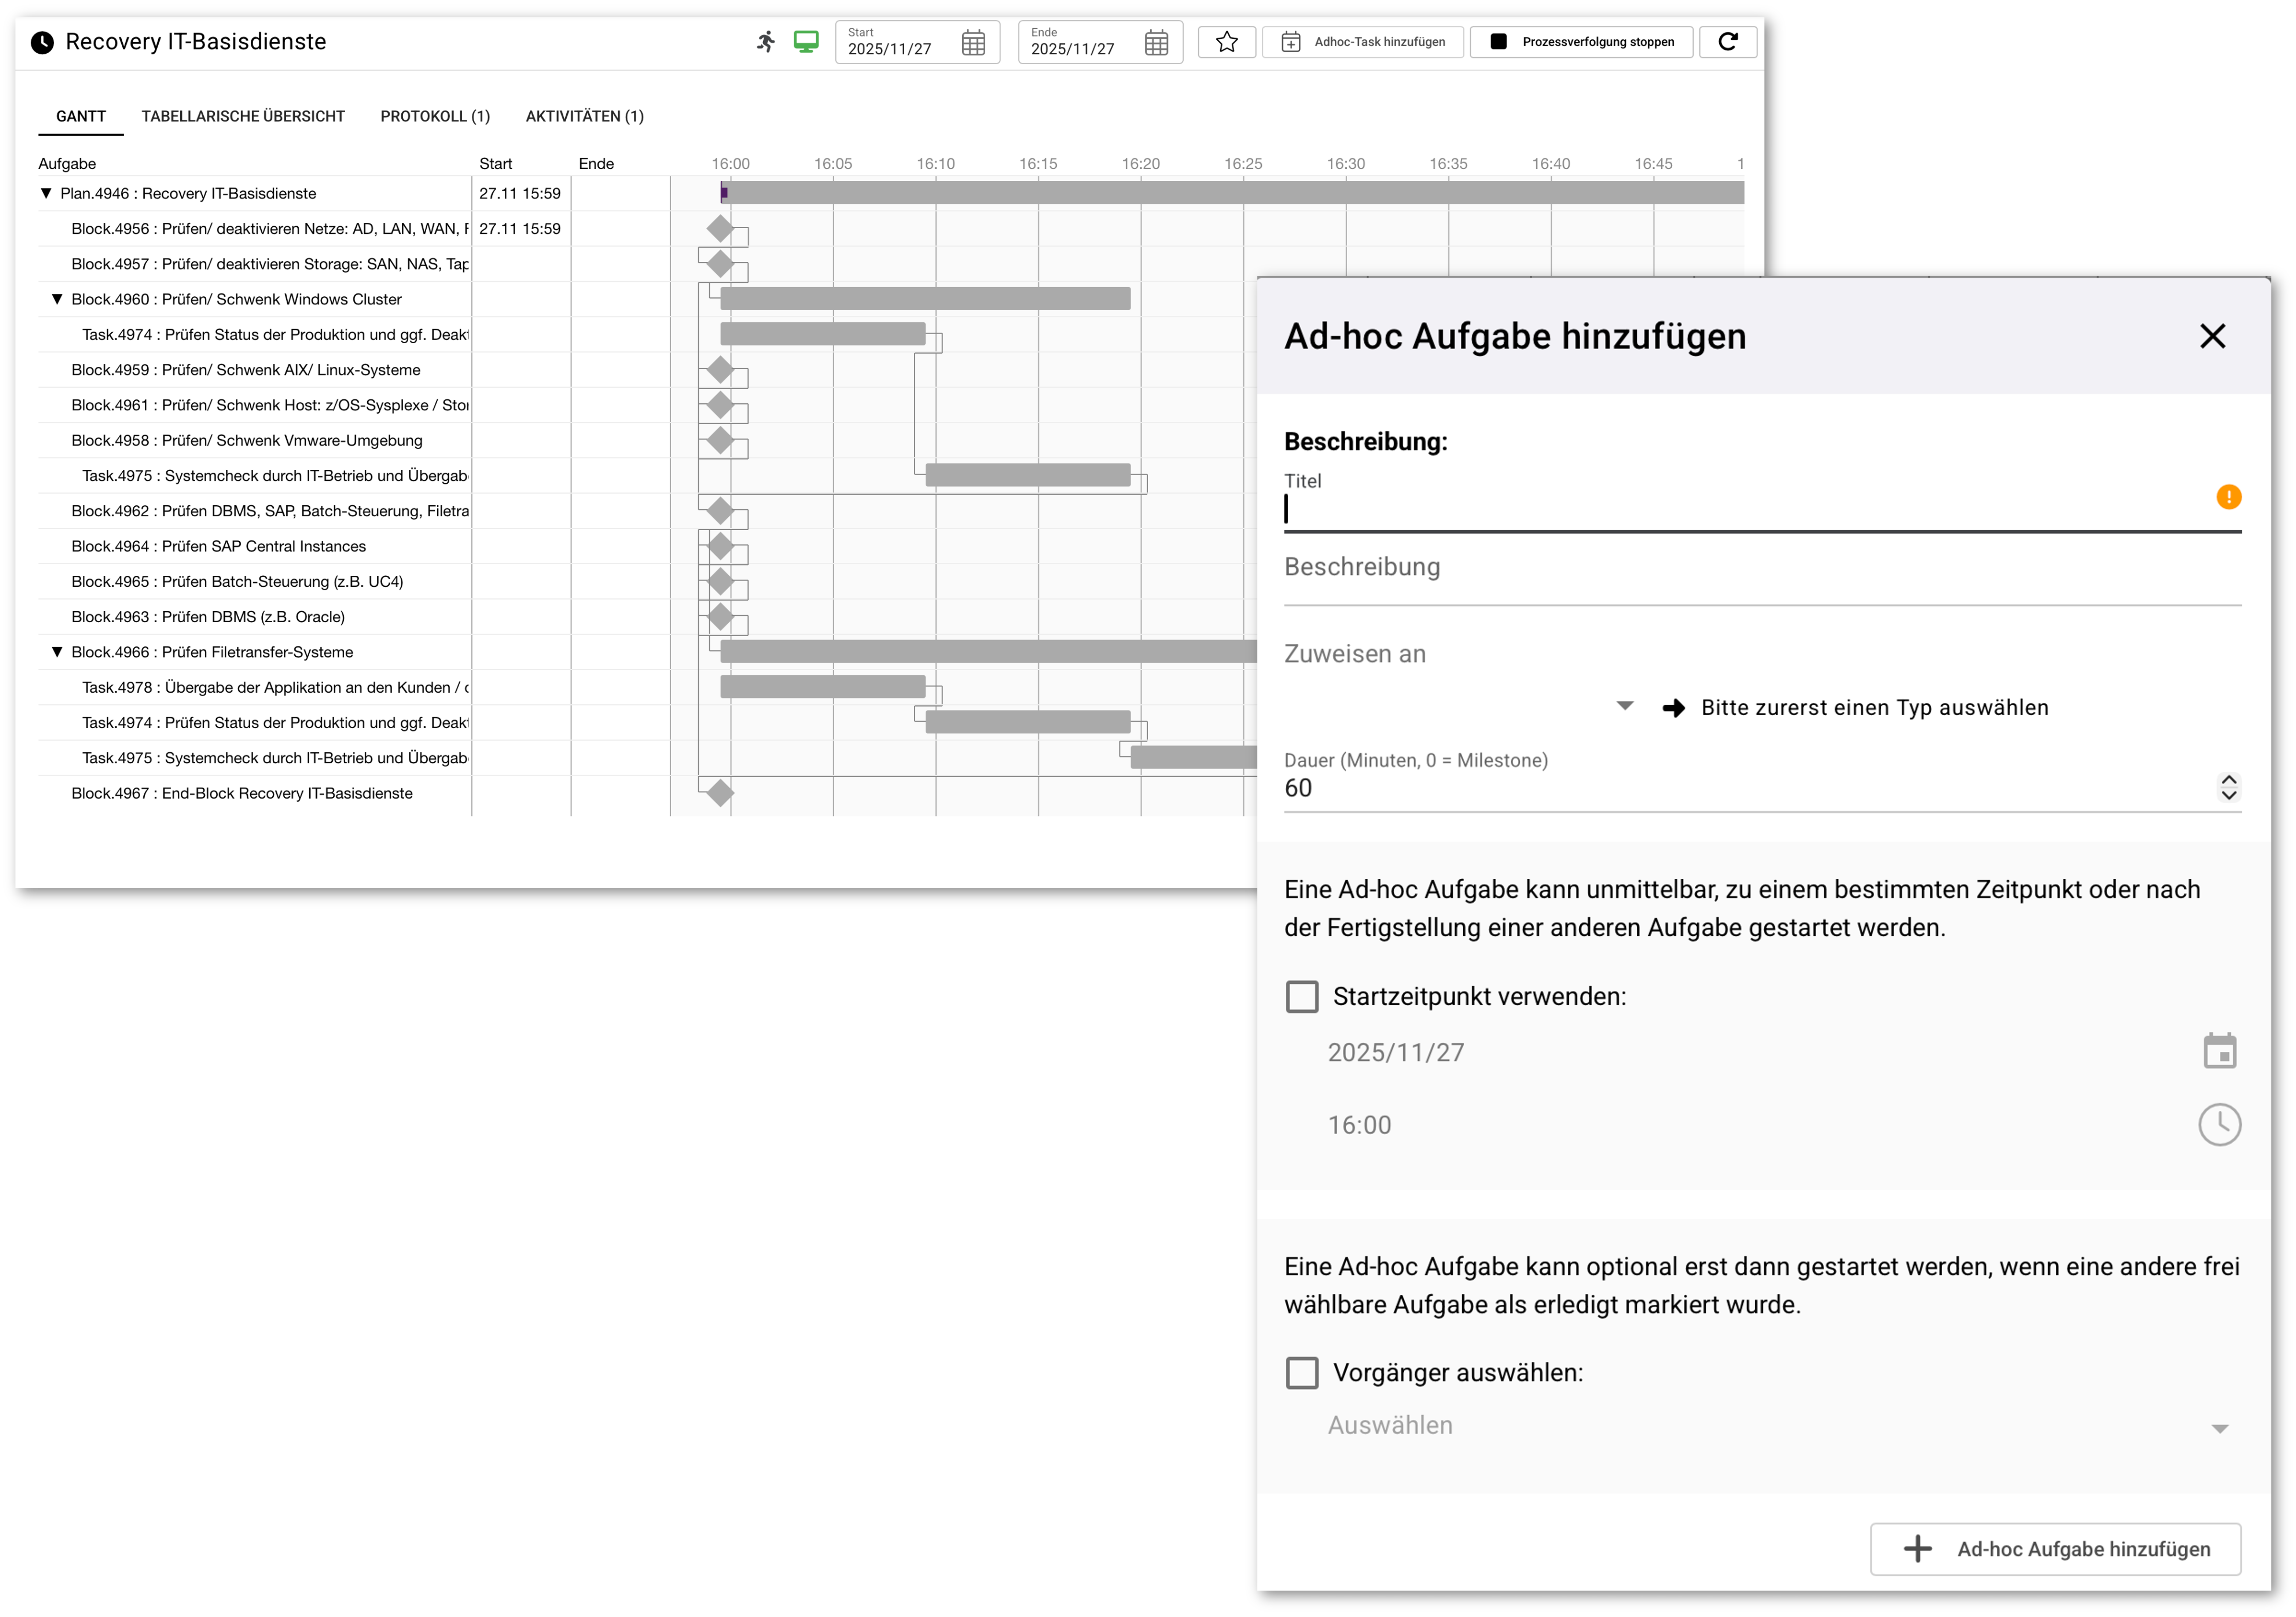
Task: Click the orange warning icon in Titel field
Action: 2228,497
